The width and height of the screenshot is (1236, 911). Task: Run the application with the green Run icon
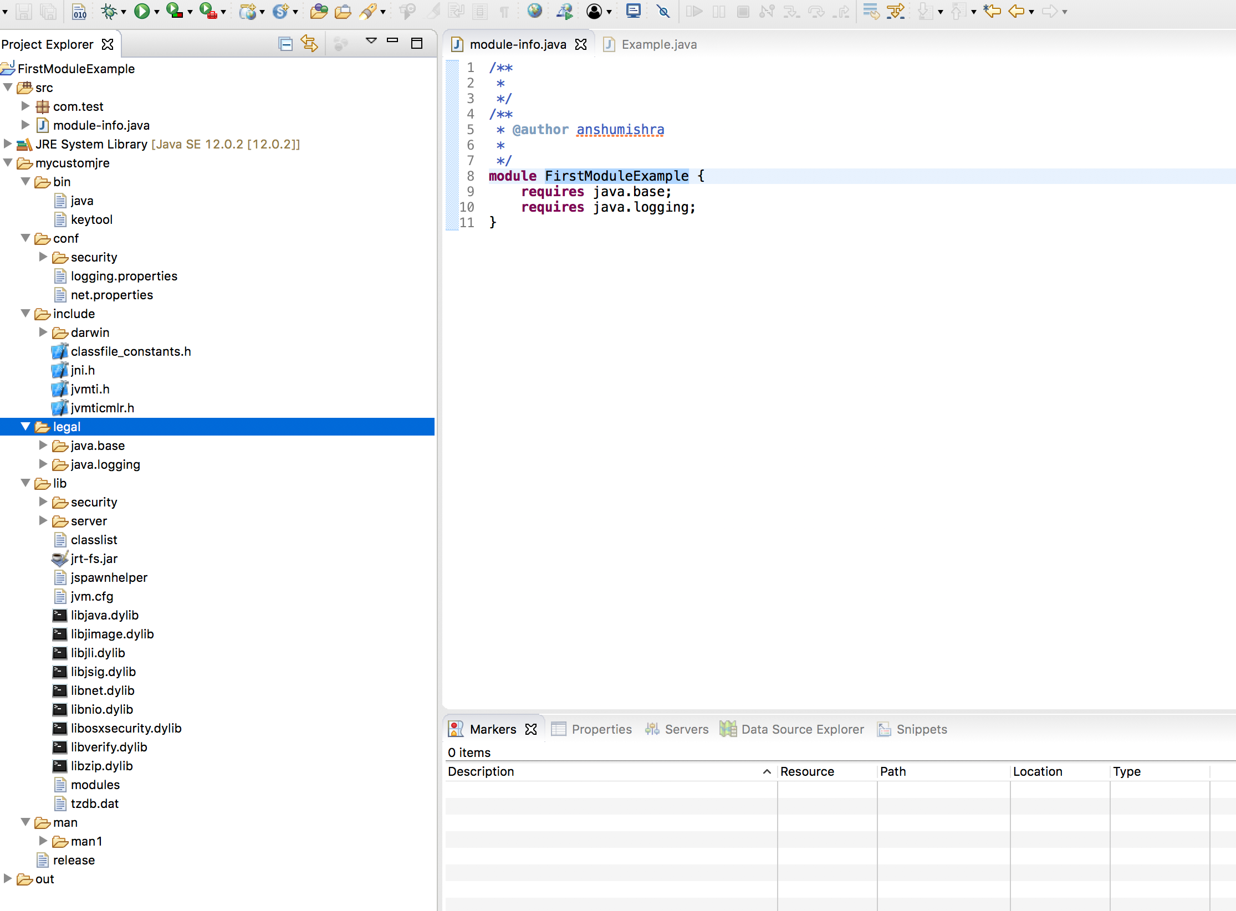143,11
